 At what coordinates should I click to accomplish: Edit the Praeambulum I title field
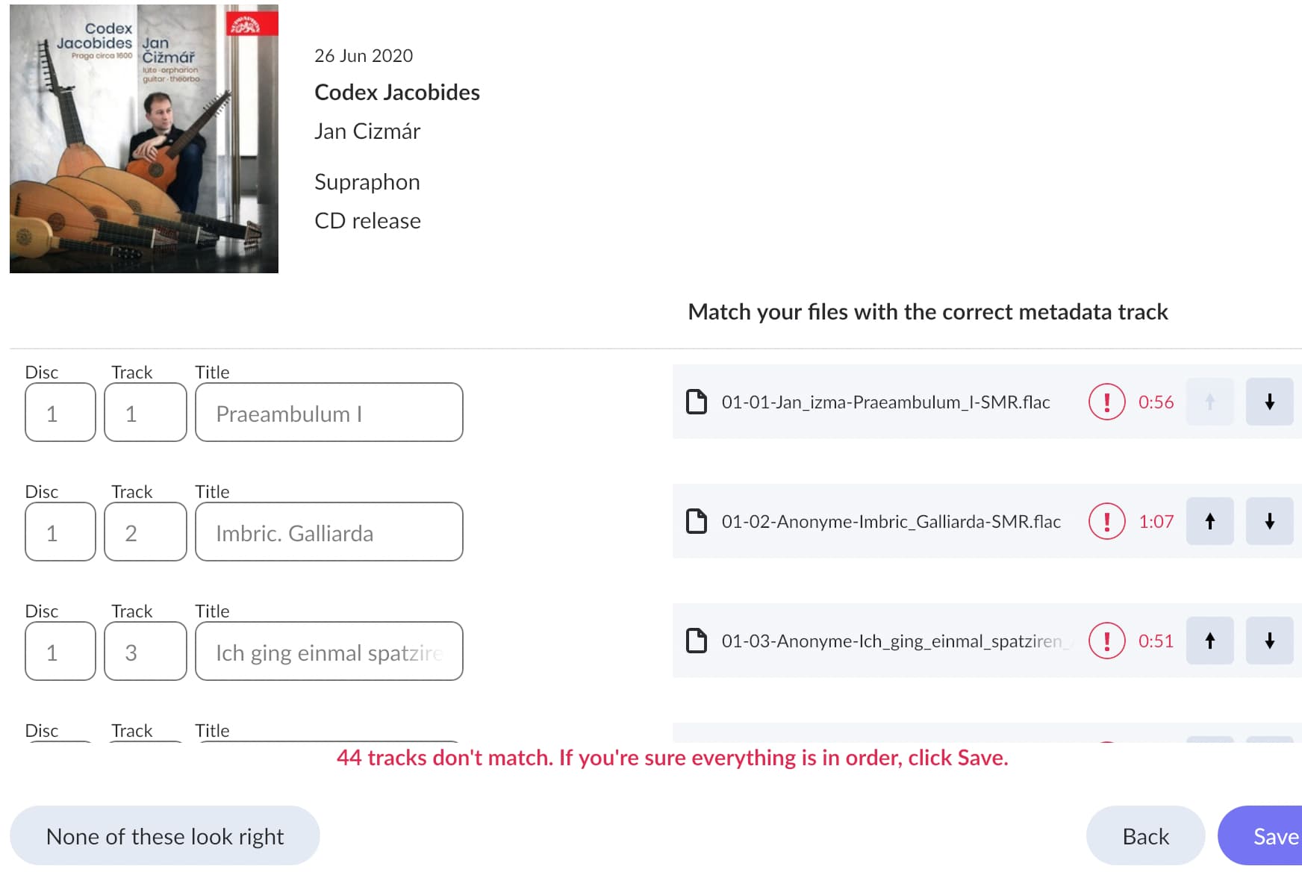click(328, 413)
